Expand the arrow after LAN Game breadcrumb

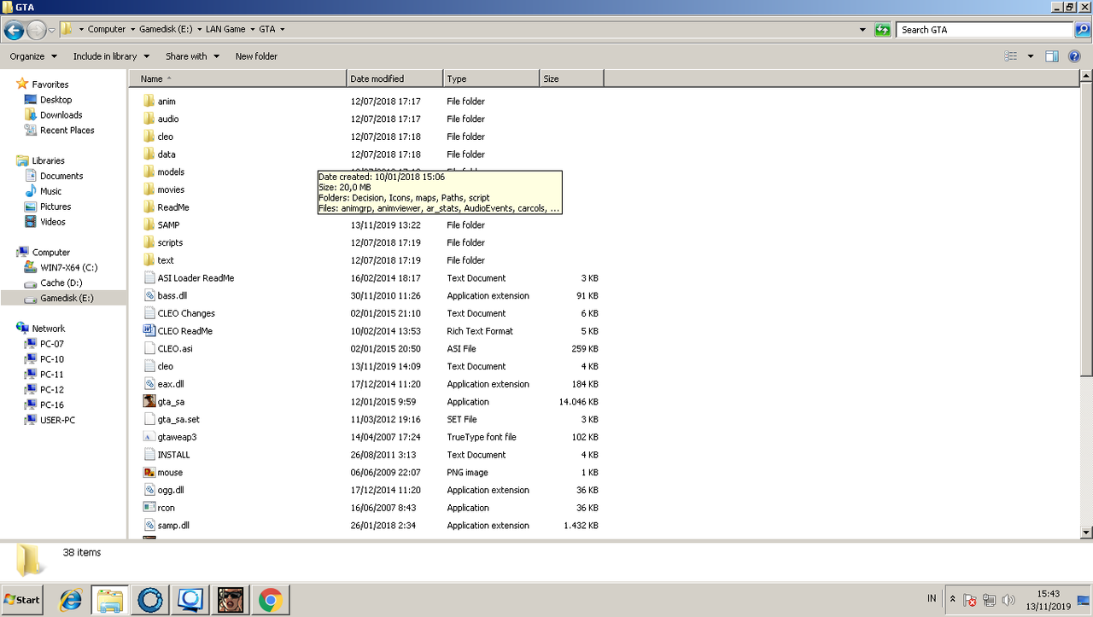pyautogui.click(x=252, y=29)
